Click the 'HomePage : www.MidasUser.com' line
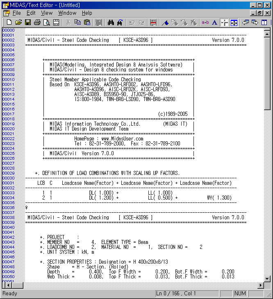The width and height of the screenshot is (273, 299). click(x=109, y=139)
